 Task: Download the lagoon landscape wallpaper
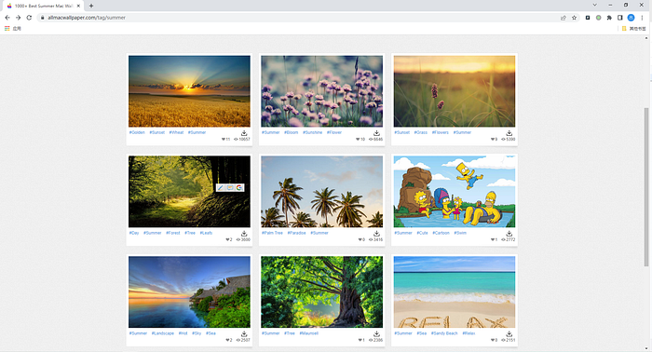[244, 333]
